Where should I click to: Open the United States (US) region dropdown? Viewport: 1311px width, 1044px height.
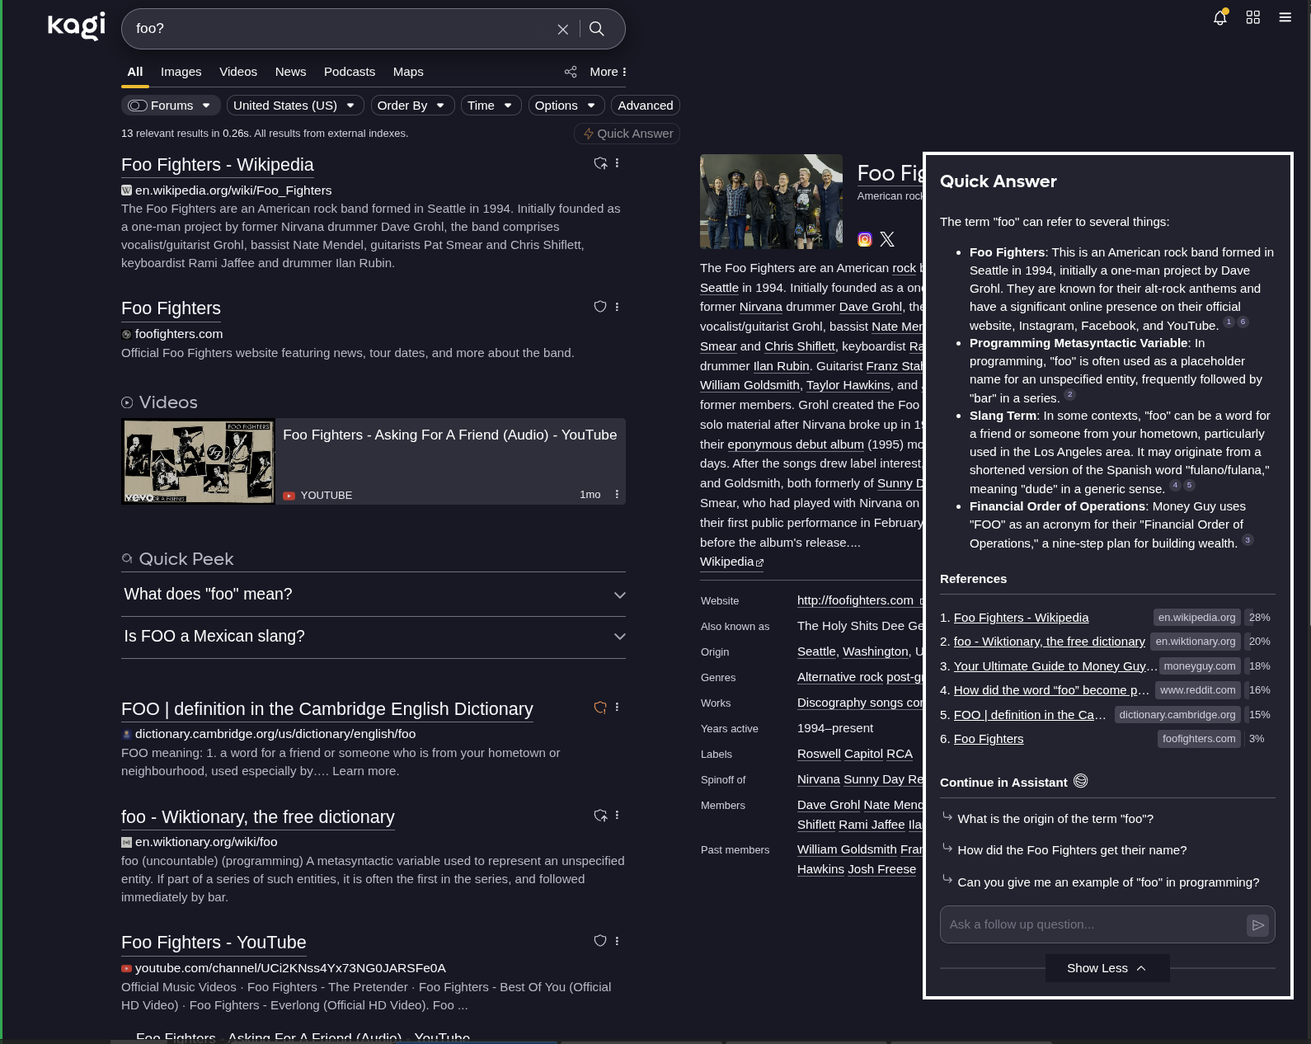(x=294, y=106)
